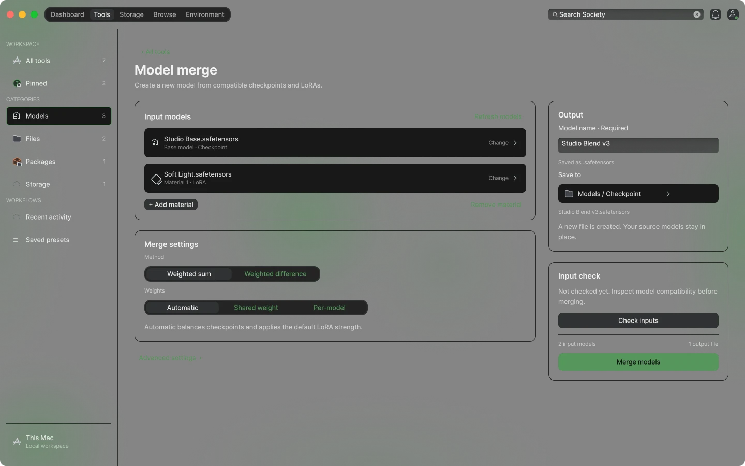Open the Environment tab
The height and width of the screenshot is (466, 745).
205,14
